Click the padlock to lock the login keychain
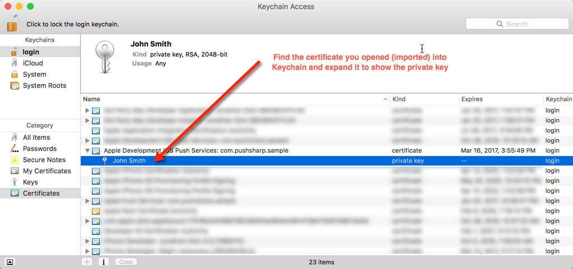 click(x=13, y=22)
